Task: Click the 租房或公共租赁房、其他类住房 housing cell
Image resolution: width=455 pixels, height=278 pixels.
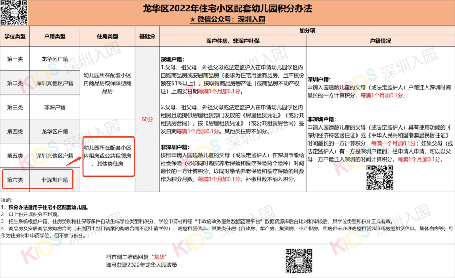Action: coord(107,155)
